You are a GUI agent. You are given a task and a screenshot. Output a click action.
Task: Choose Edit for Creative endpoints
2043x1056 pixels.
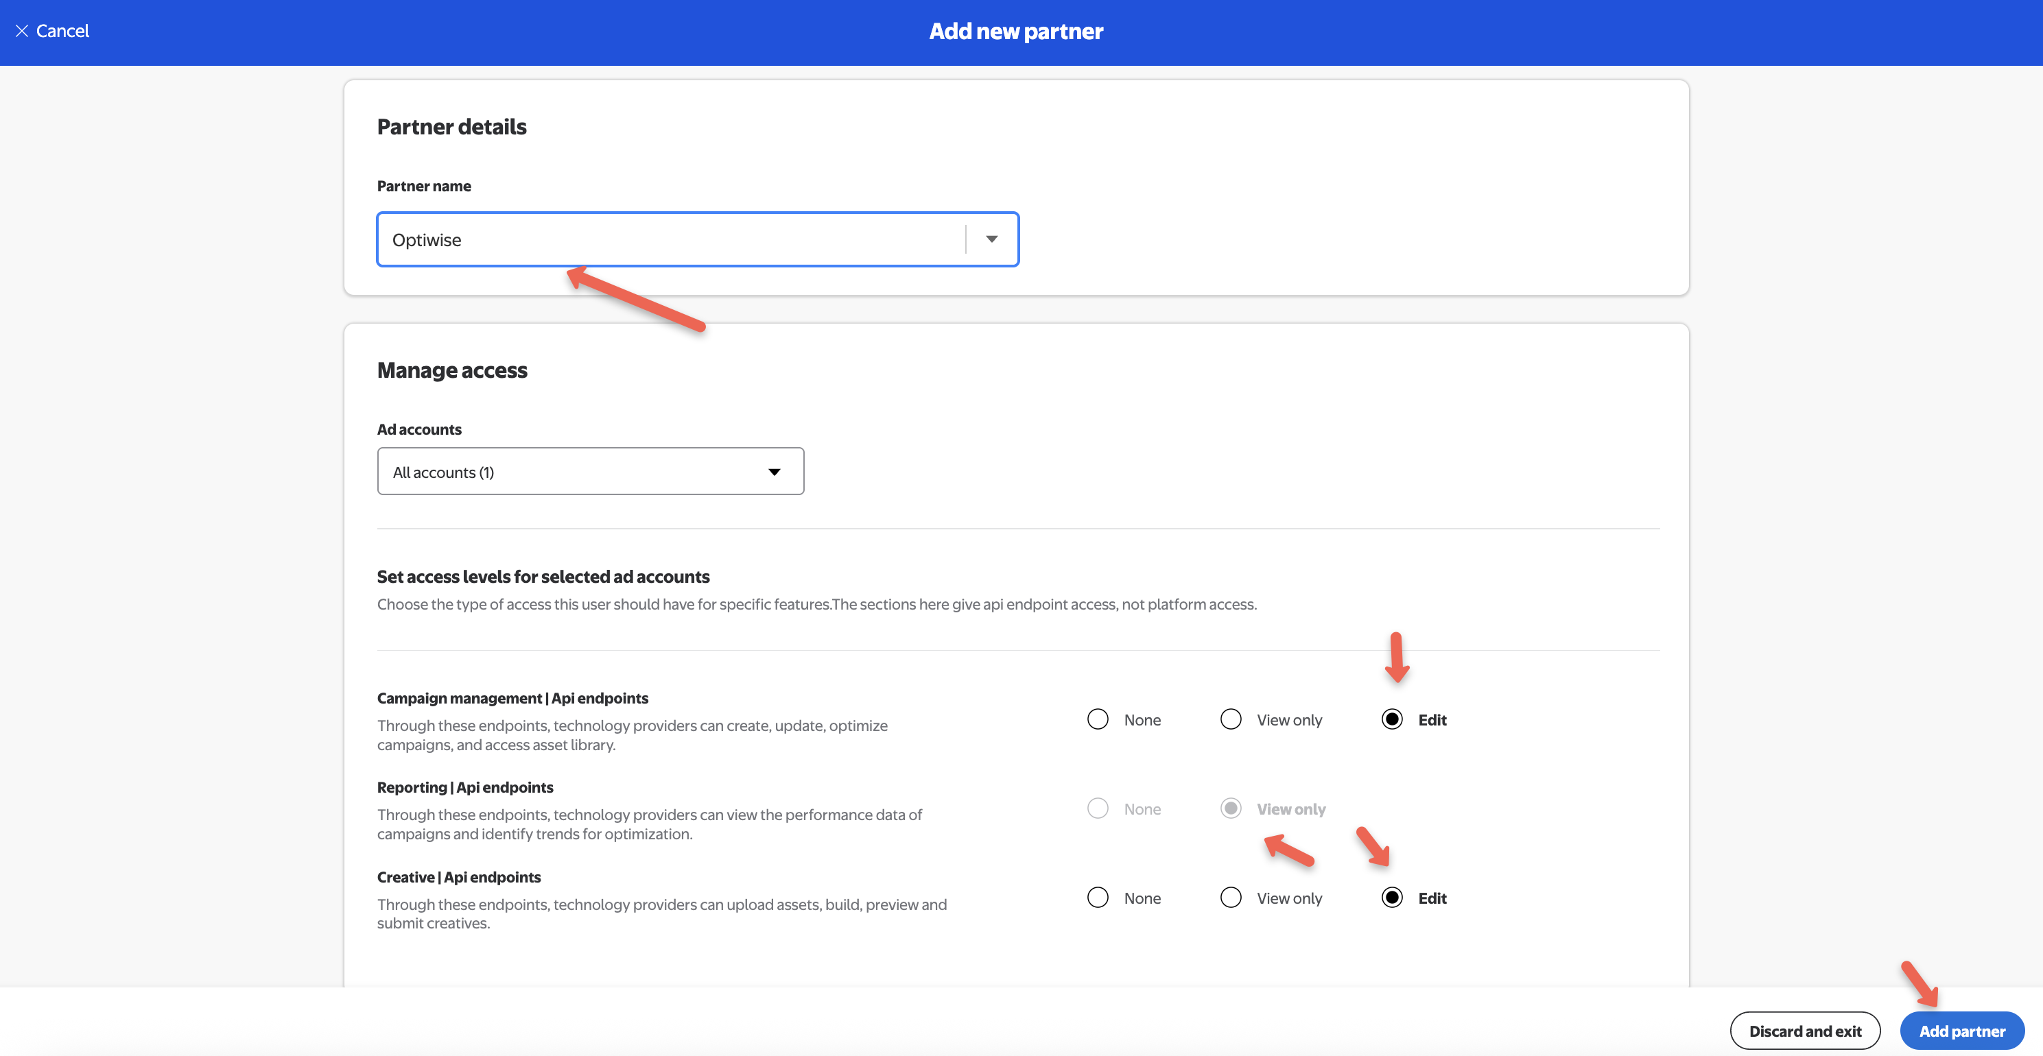1392,898
